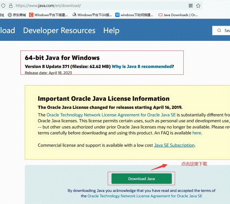The height and width of the screenshot is (204, 230).
Task: Click the 64-bit Java for Windows heading
Action: click(x=62, y=58)
